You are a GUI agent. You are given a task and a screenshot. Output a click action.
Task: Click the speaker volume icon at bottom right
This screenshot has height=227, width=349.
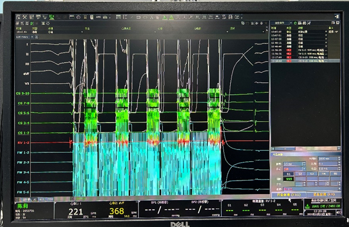pos(338,212)
